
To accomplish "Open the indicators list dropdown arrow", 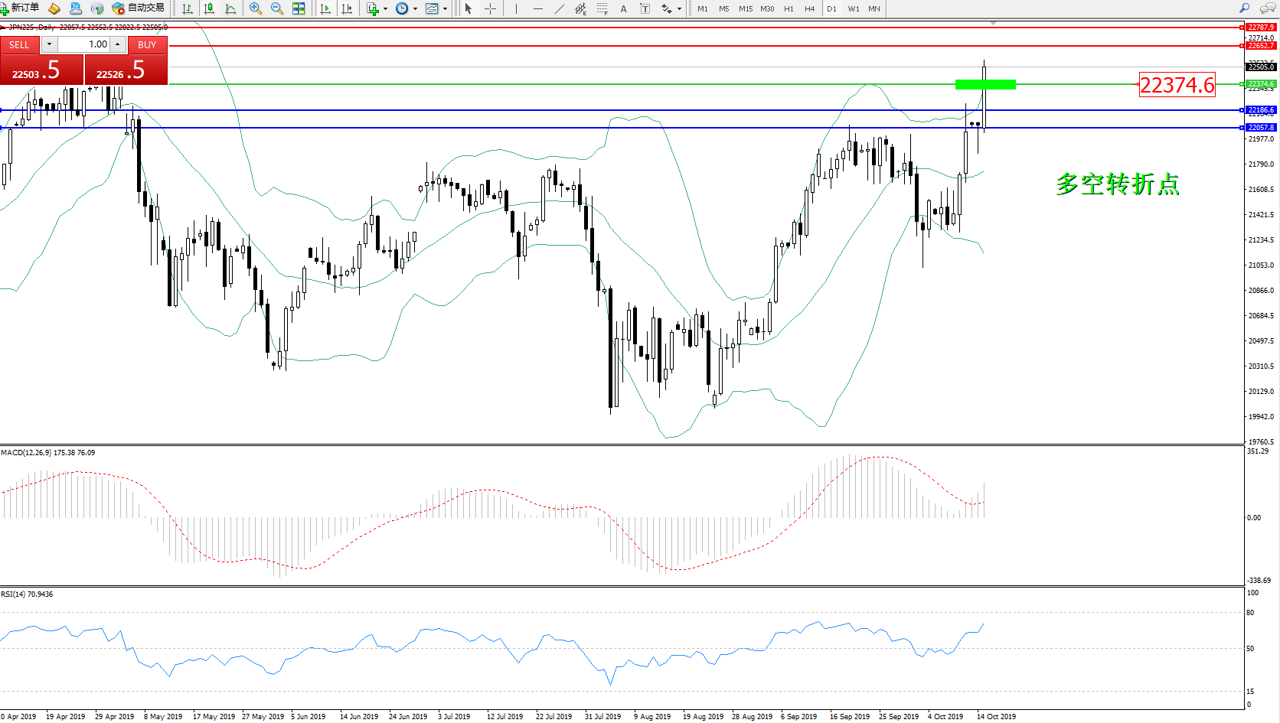I will click(385, 9).
